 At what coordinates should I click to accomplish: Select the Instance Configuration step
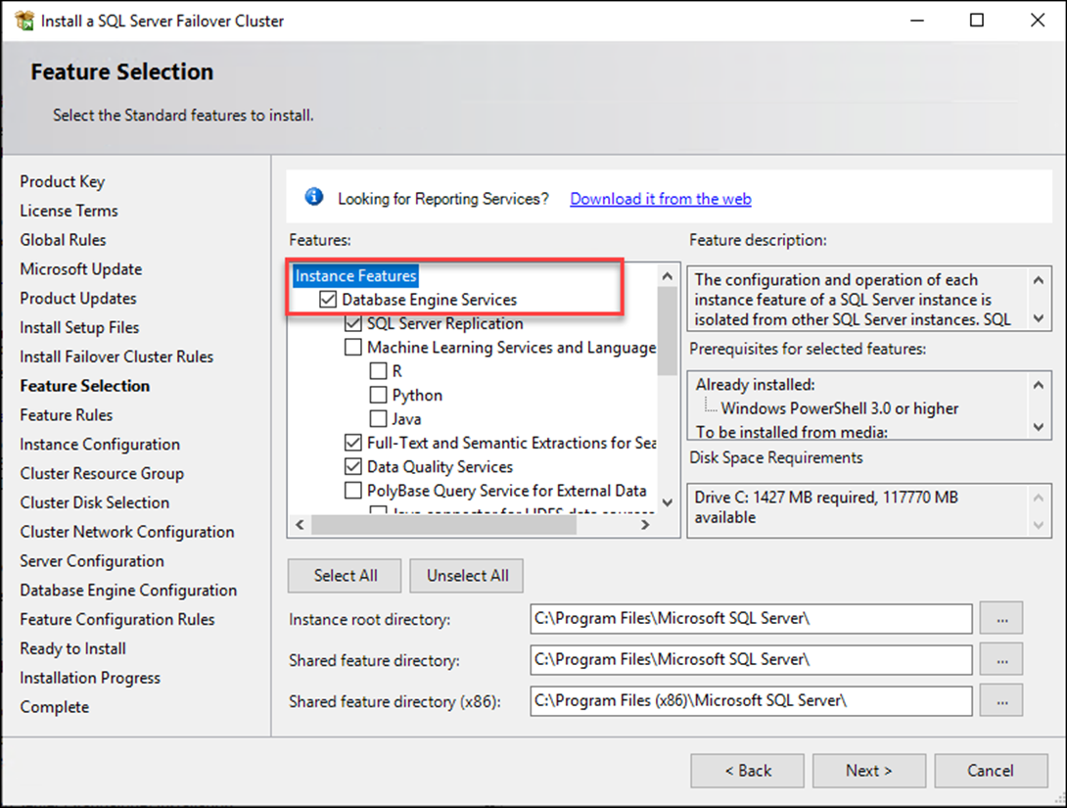coord(100,445)
